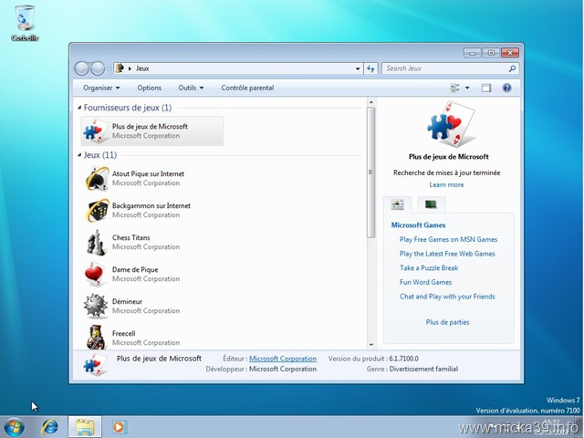Open the view options dropdown arrow
The image size is (584, 438).
(467, 88)
